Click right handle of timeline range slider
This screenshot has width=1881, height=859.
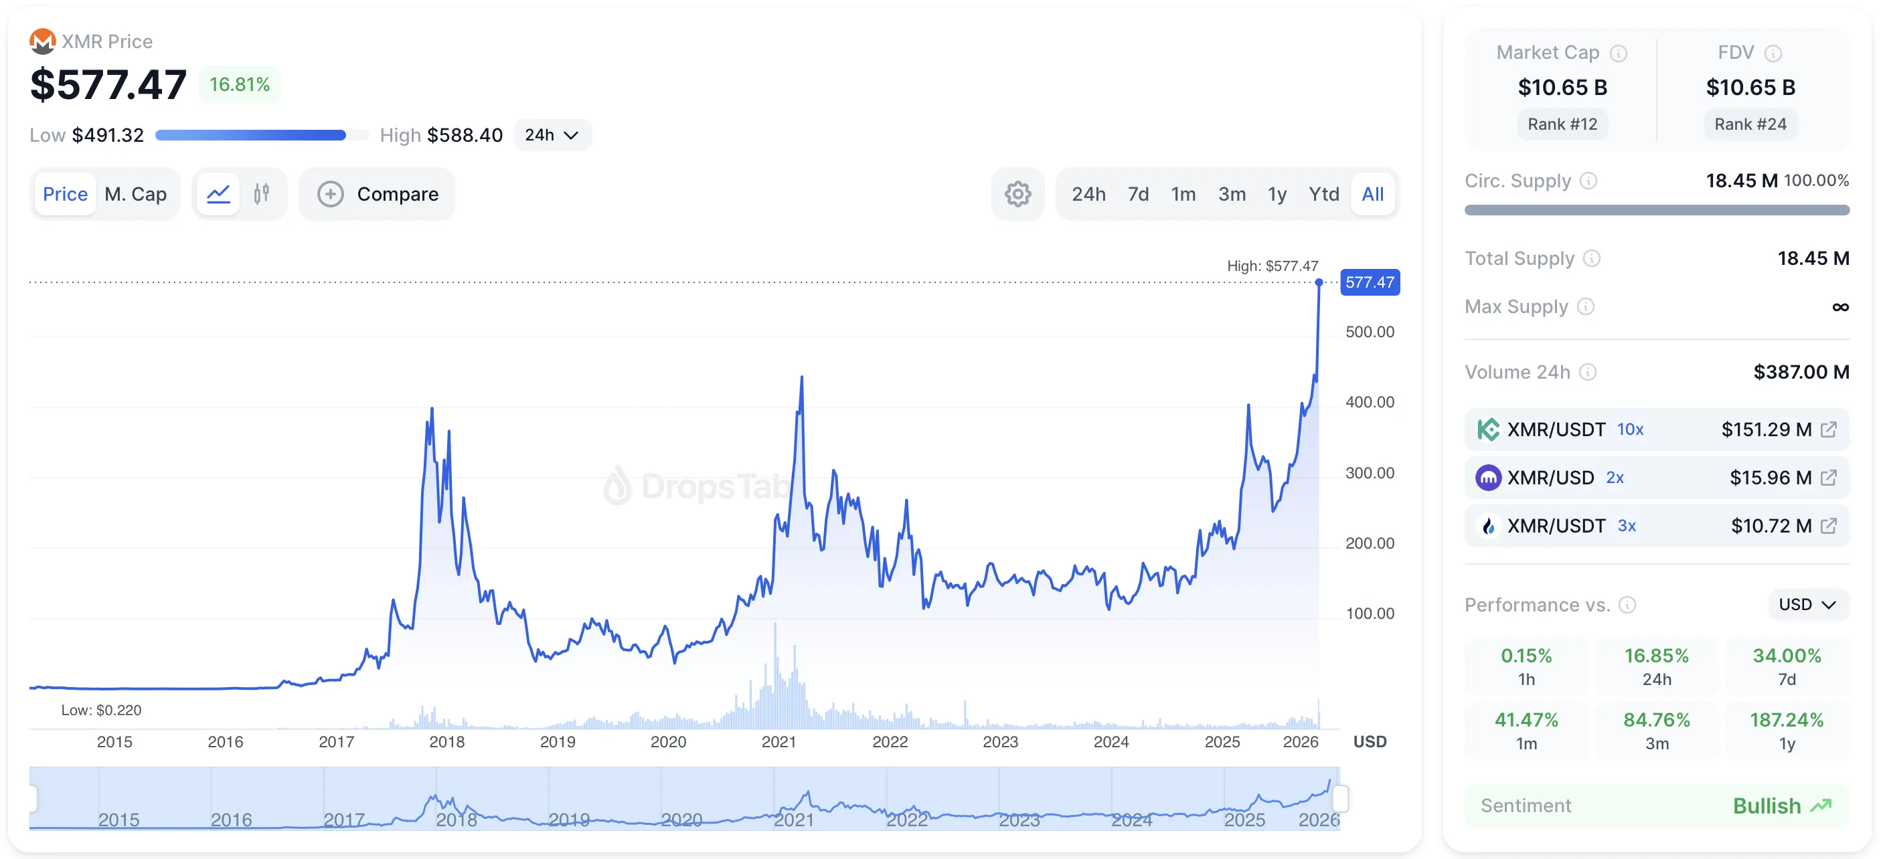(1340, 797)
